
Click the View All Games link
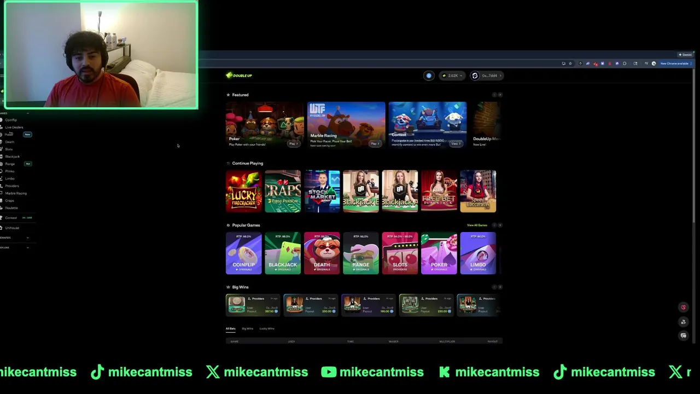[477, 225]
